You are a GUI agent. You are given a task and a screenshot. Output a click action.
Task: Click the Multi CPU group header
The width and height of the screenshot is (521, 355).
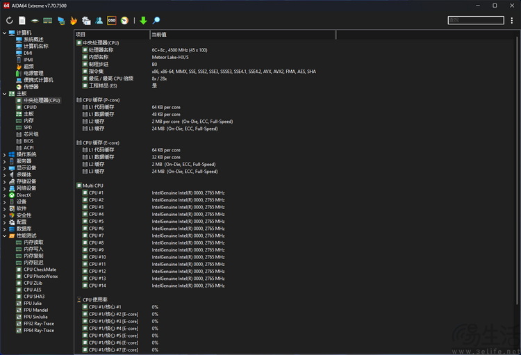(92, 185)
